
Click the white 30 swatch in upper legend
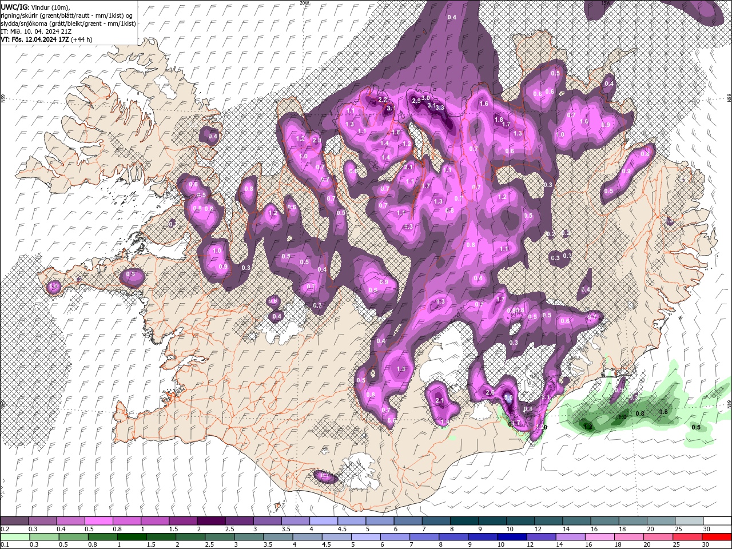[x=717, y=521]
